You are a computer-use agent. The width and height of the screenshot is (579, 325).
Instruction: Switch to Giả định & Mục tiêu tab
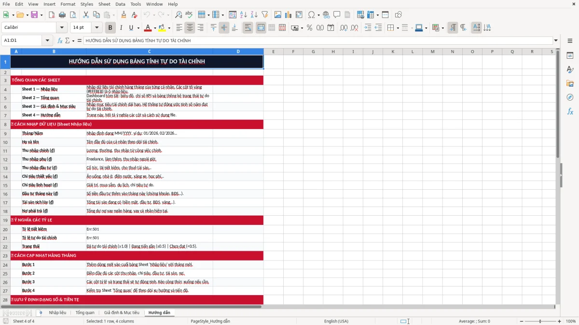point(122,312)
